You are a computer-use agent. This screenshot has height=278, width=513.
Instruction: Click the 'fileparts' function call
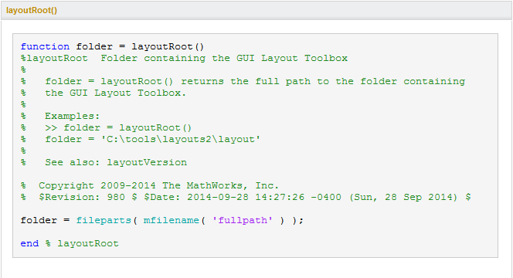[104, 220]
